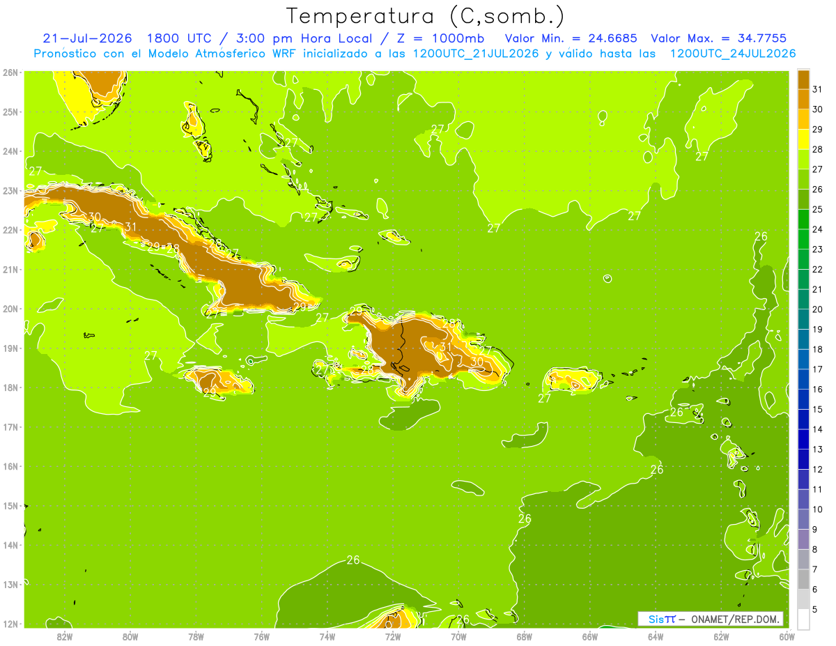Click the blue legend band between 15 and 16
The width and height of the screenshot is (836, 646).
tap(803, 399)
